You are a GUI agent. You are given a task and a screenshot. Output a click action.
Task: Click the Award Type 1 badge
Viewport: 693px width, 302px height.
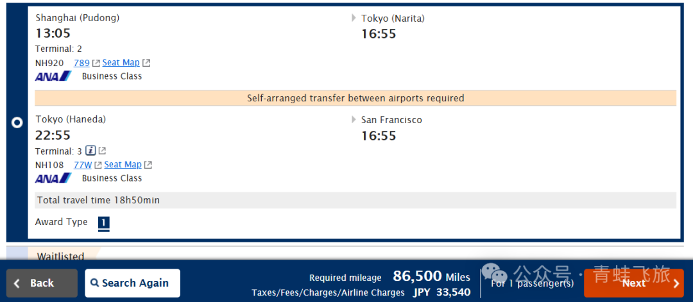104,223
